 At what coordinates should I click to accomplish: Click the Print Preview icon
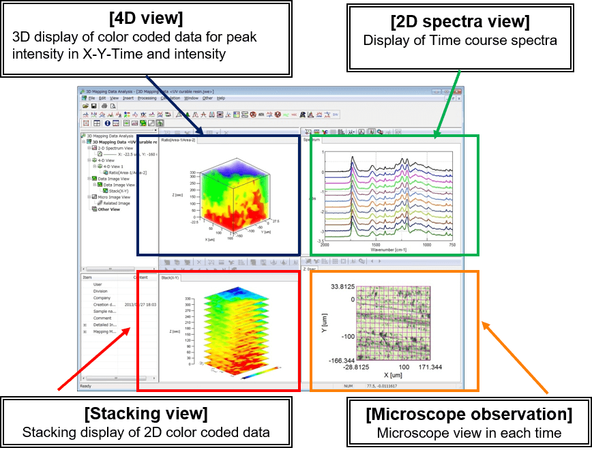[x=113, y=106]
